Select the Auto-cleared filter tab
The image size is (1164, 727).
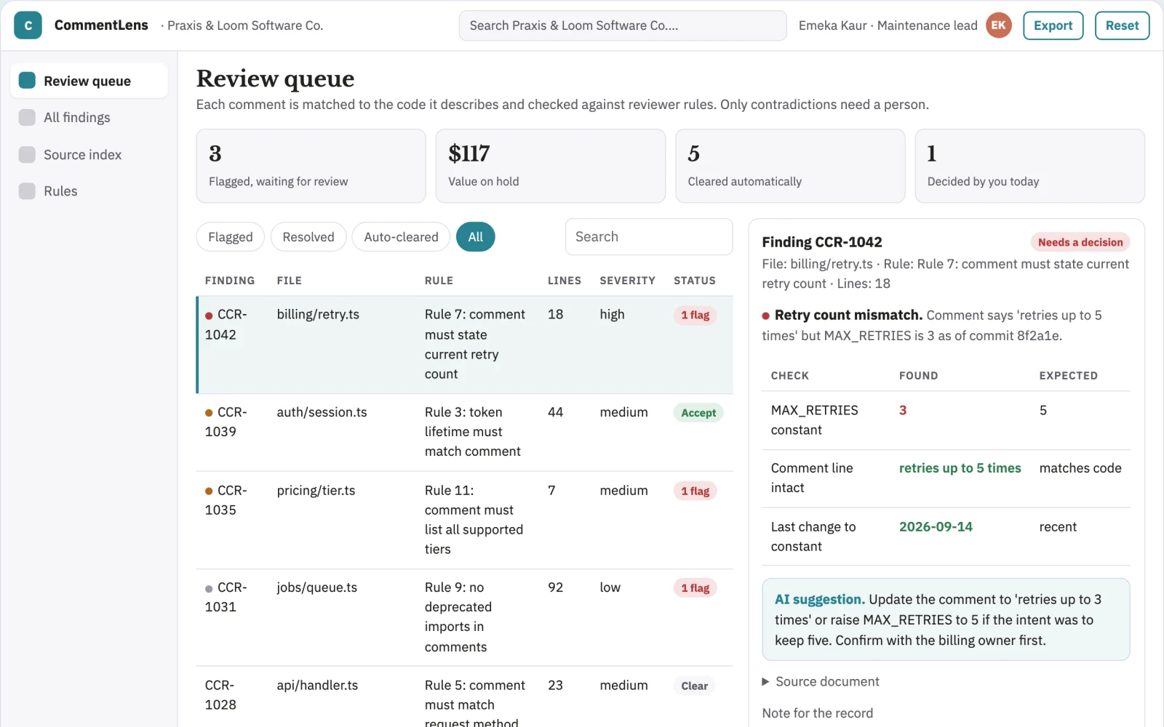tap(401, 237)
